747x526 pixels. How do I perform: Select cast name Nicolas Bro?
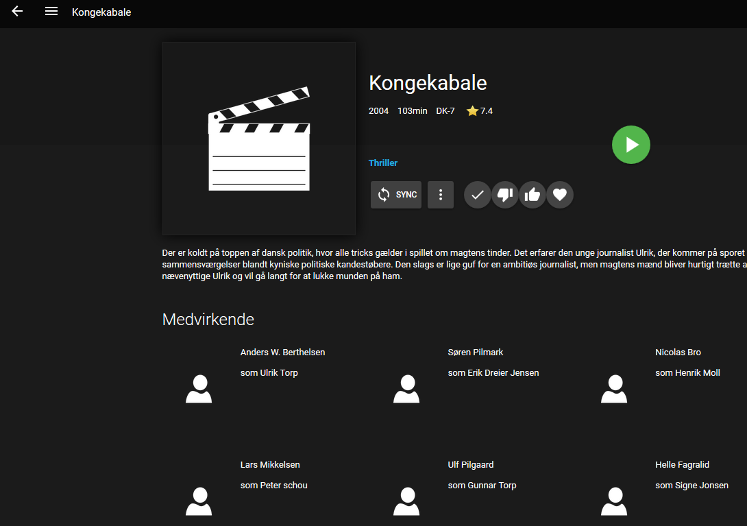[x=678, y=352]
